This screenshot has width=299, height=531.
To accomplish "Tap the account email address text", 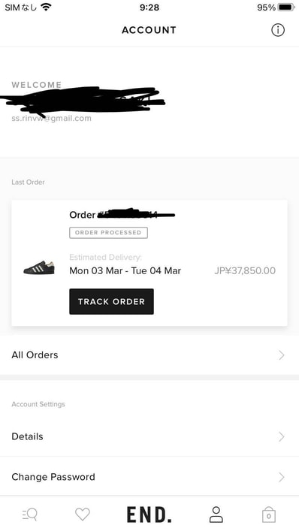I will pos(52,119).
